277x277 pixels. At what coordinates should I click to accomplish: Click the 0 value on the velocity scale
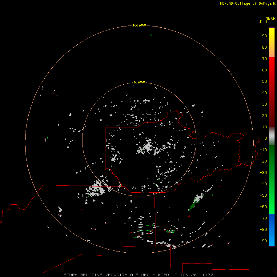tap(266, 138)
